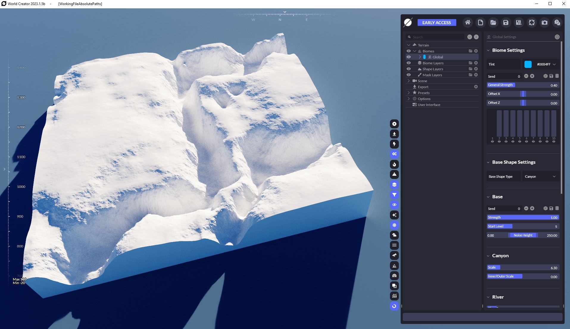Take a screenshot with camera icon
The image size is (570, 329).
click(x=544, y=22)
